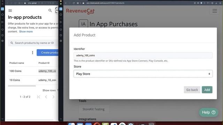This screenshot has width=223, height=125.
Task: Click the Integrations heading
Action: (87, 119)
